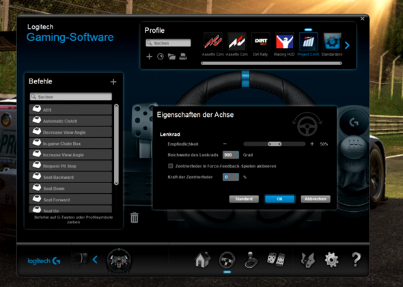Click the Abbrechen button
The image size is (403, 287).
click(316, 199)
